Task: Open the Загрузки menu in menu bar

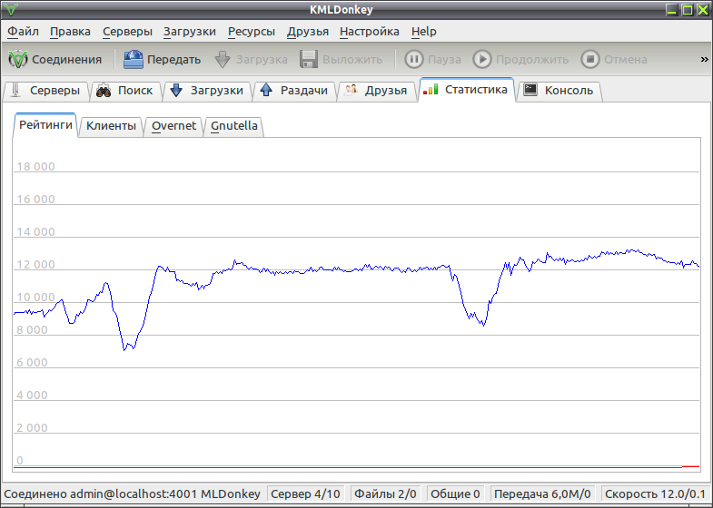Action: (x=190, y=32)
